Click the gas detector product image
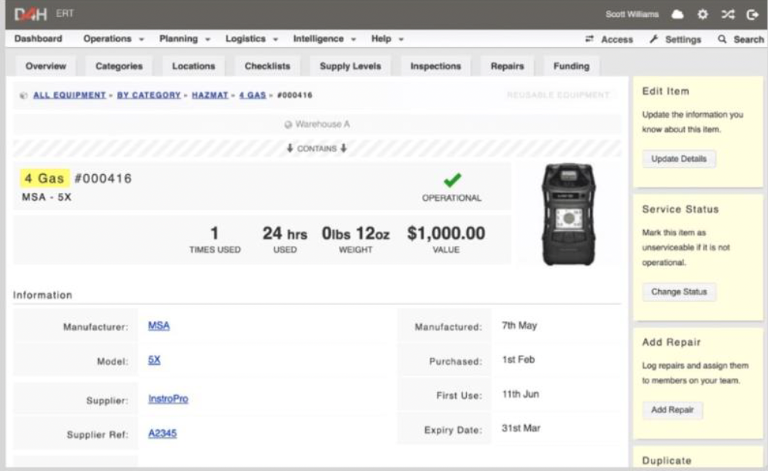Screen dimensions: 768x471 point(568,215)
